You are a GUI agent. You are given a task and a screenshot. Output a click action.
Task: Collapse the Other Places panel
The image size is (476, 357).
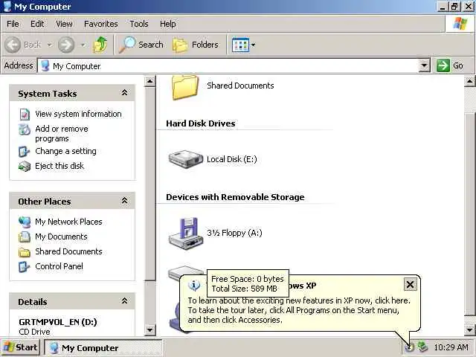click(124, 200)
